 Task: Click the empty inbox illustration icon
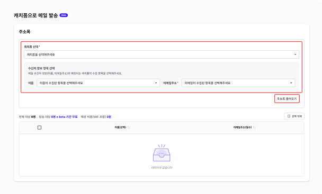162,153
